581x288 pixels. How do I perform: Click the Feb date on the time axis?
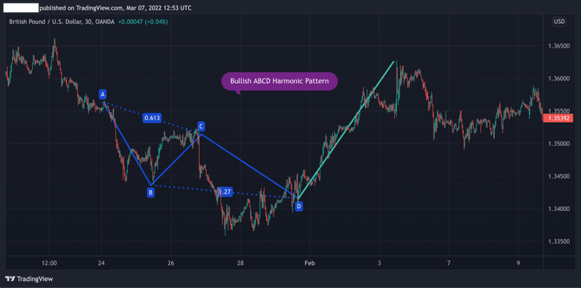[x=310, y=263]
